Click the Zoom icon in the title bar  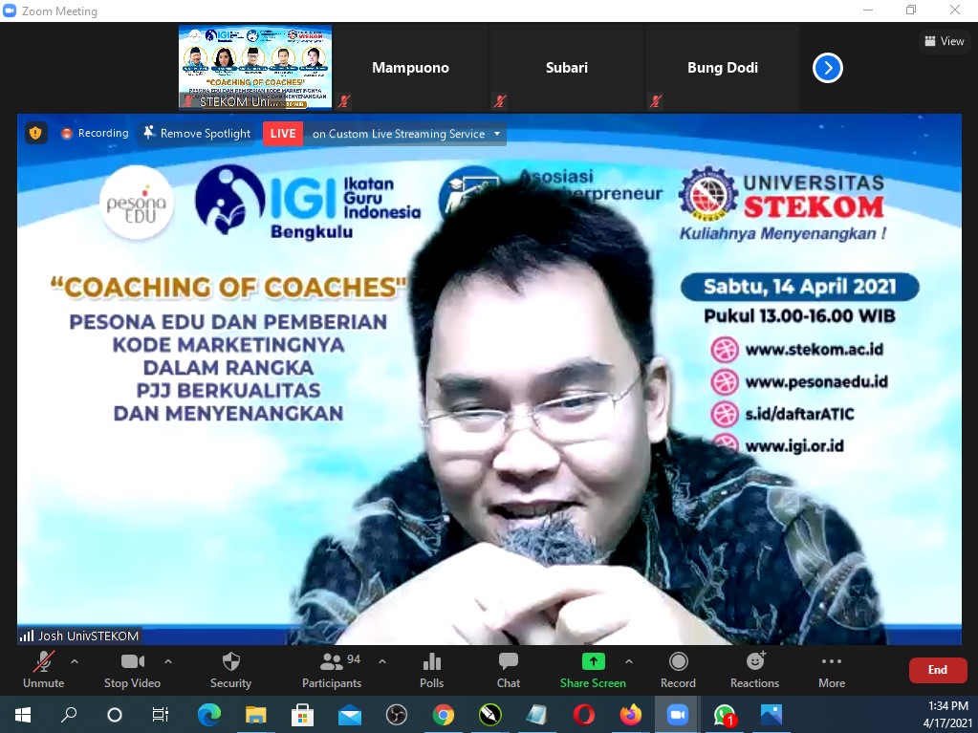point(10,11)
